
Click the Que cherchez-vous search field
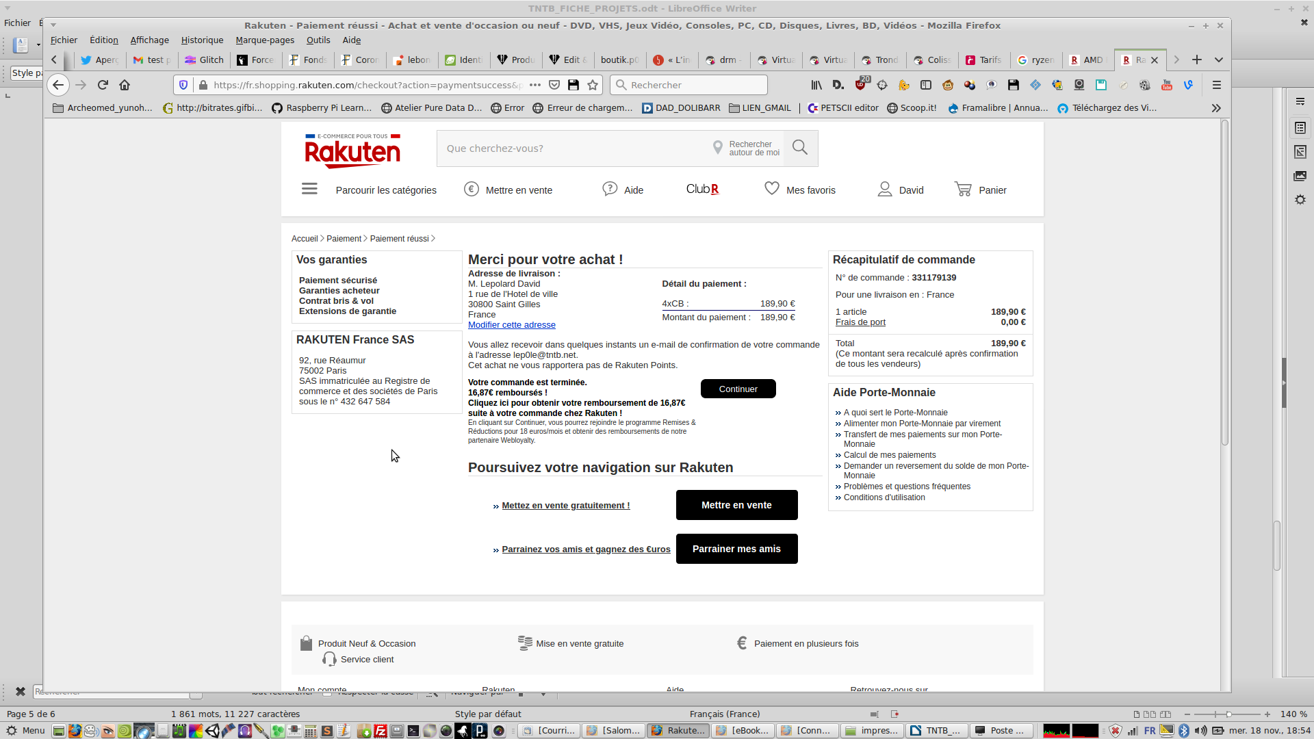pos(571,148)
